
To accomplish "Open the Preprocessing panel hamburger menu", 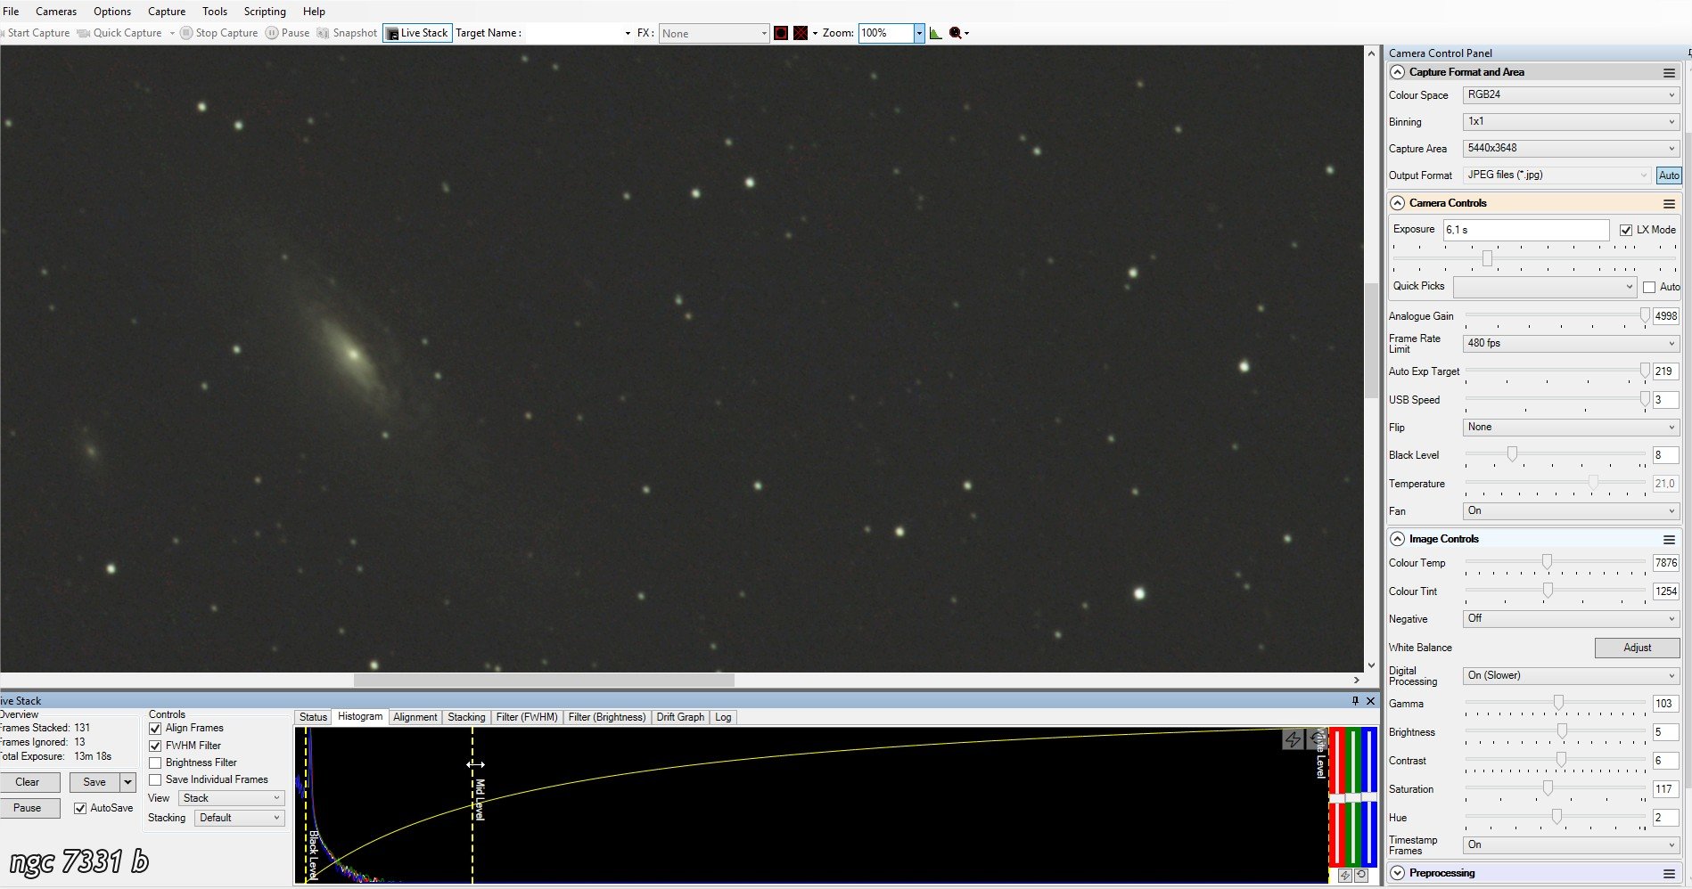I will (x=1669, y=873).
